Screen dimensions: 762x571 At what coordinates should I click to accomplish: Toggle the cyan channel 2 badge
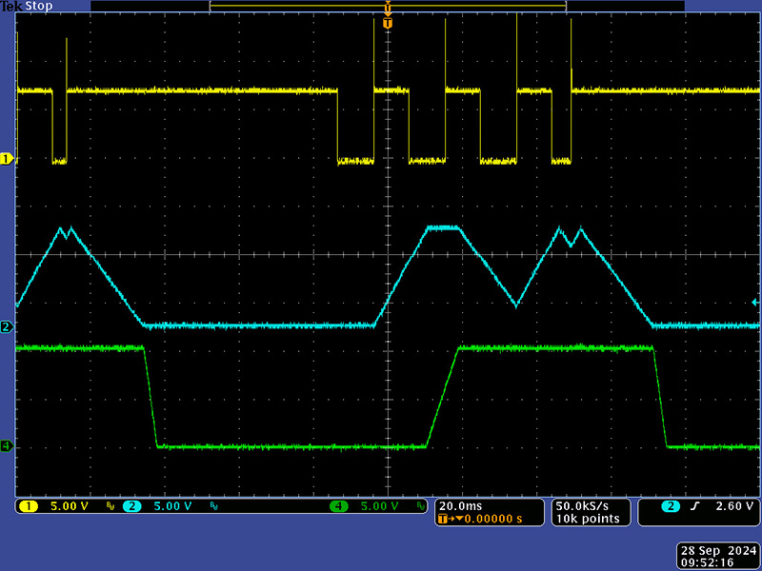point(132,506)
